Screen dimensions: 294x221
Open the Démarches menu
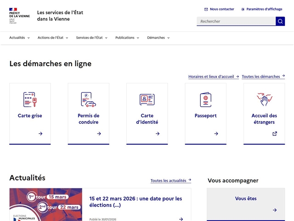(158, 38)
